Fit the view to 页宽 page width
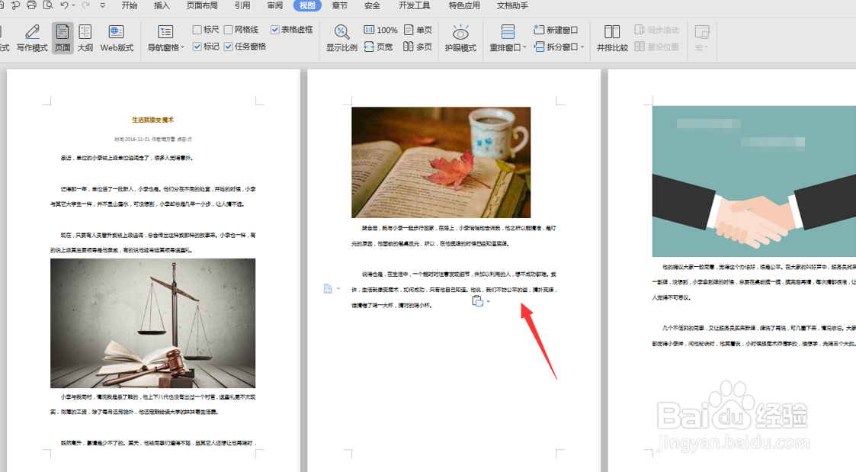The image size is (856, 472). tap(378, 47)
